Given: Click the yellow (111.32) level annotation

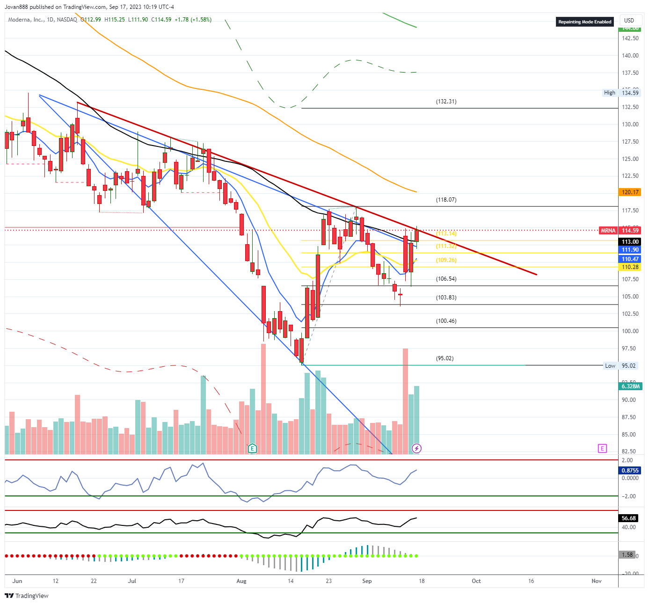Looking at the screenshot, I should 446,246.
